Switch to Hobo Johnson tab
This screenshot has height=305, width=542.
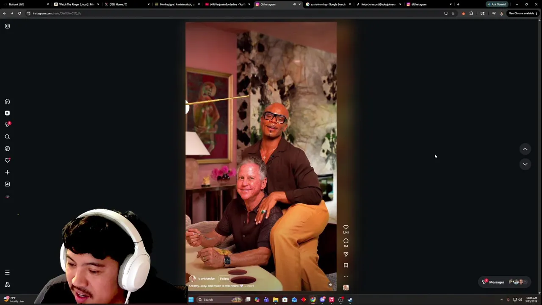[378, 4]
